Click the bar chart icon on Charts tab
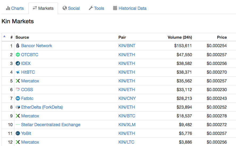This screenshot has width=236, height=146. [x=8, y=8]
